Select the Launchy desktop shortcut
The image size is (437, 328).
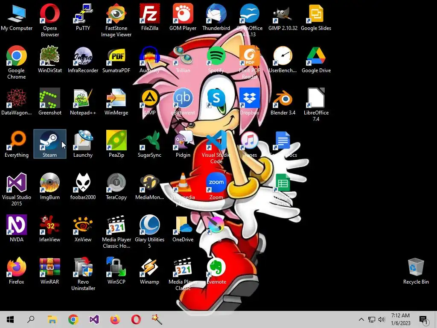(x=83, y=141)
